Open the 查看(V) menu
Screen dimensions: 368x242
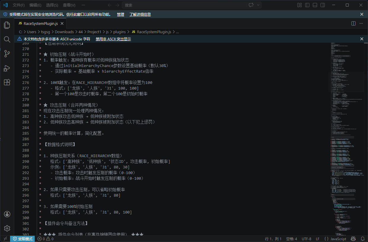(69, 5)
